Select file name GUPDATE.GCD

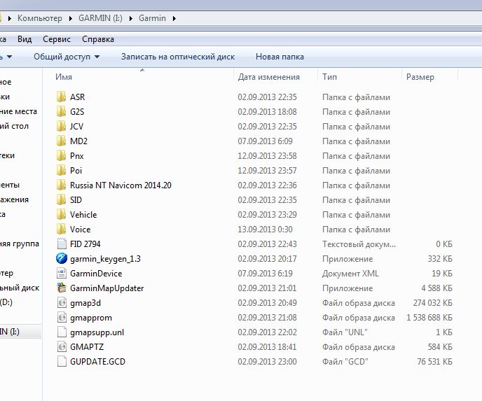coord(97,362)
